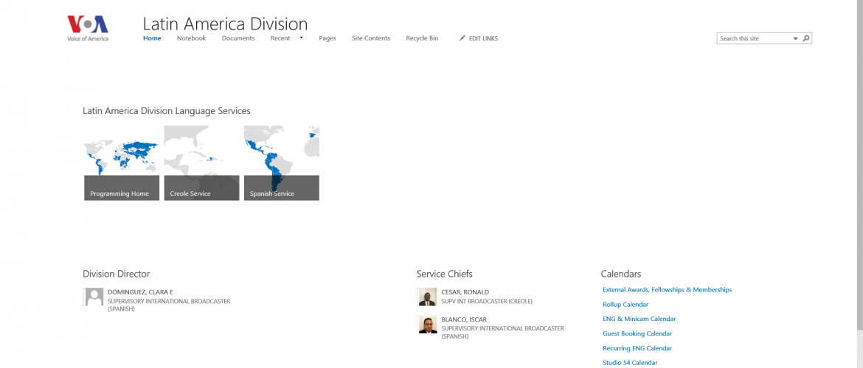Open the Recycle Bin link
Viewport: 863px width, 368px height.
coord(422,38)
